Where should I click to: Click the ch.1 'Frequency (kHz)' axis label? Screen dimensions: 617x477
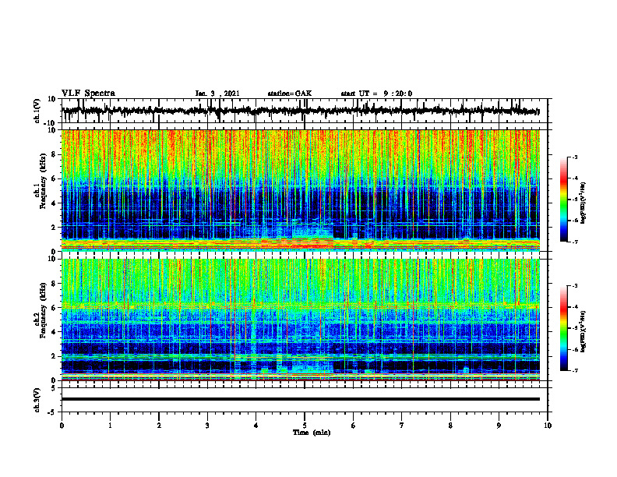click(43, 182)
